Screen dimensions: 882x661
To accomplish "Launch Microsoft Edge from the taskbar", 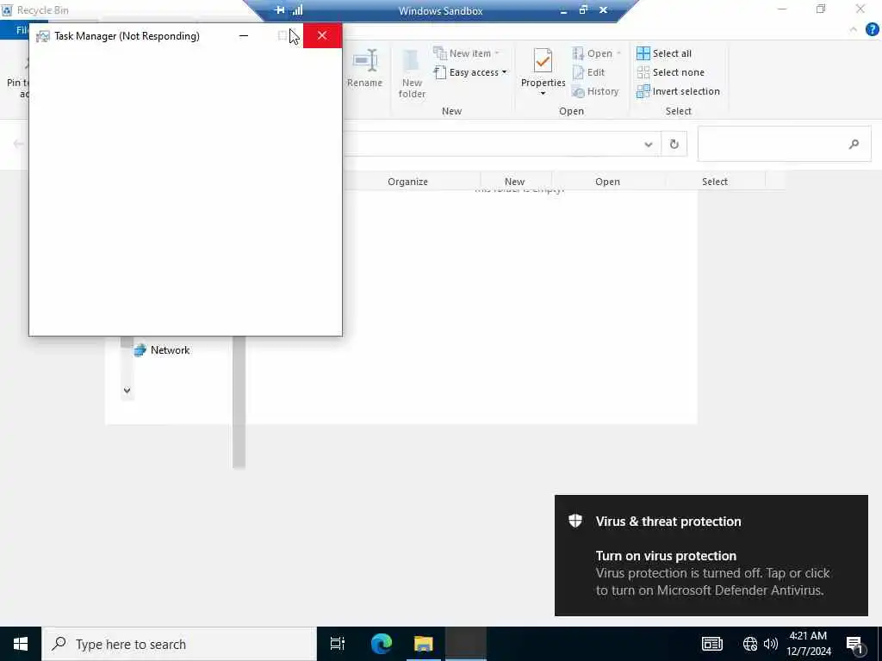I will pyautogui.click(x=382, y=644).
